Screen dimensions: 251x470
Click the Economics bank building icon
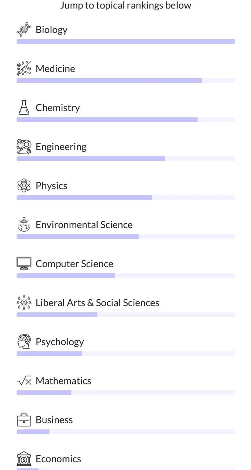click(24, 459)
